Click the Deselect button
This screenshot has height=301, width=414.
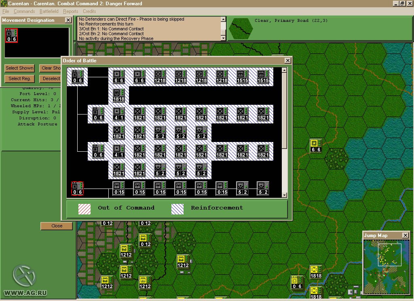pyautogui.click(x=50, y=79)
